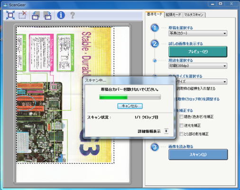Switch to the 基本モード tab
The height and width of the screenshot is (190, 240).
click(155, 14)
